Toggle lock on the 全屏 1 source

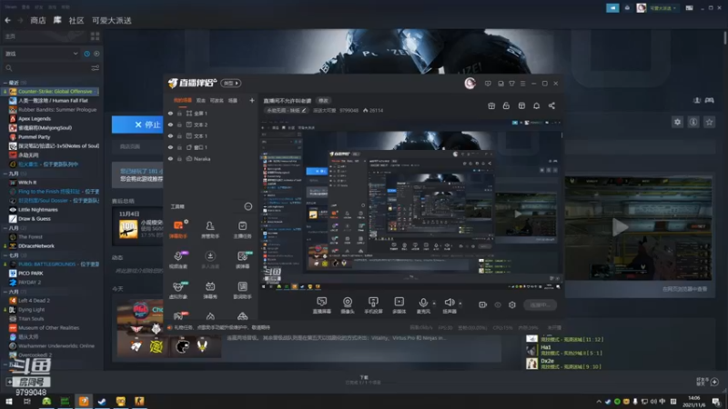pyautogui.click(x=179, y=113)
